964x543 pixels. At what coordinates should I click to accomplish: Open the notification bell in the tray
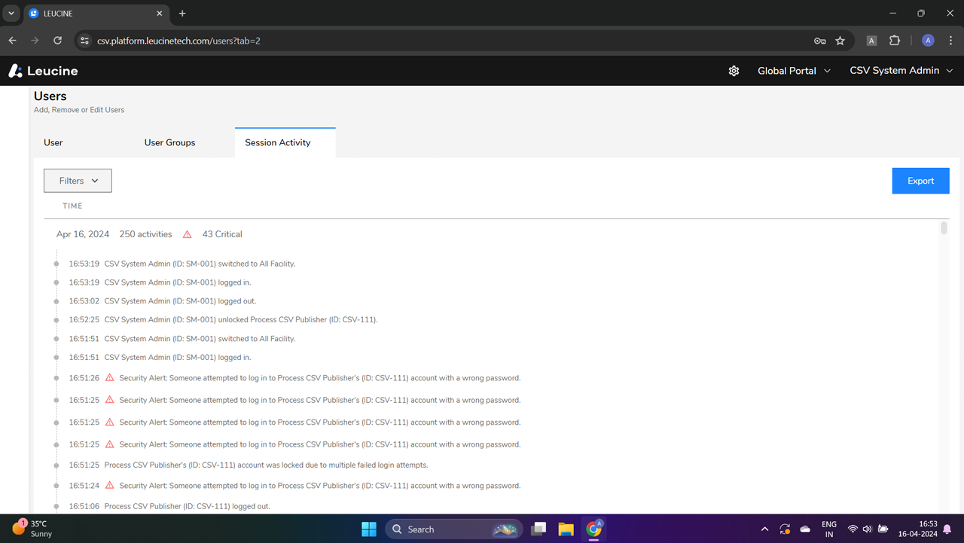[947, 529]
